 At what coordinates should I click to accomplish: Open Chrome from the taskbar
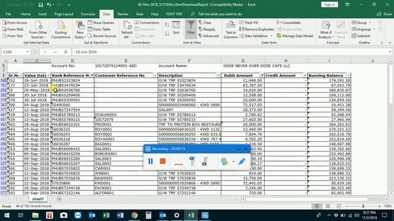click(134, 215)
